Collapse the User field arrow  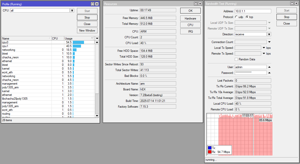point(269,67)
